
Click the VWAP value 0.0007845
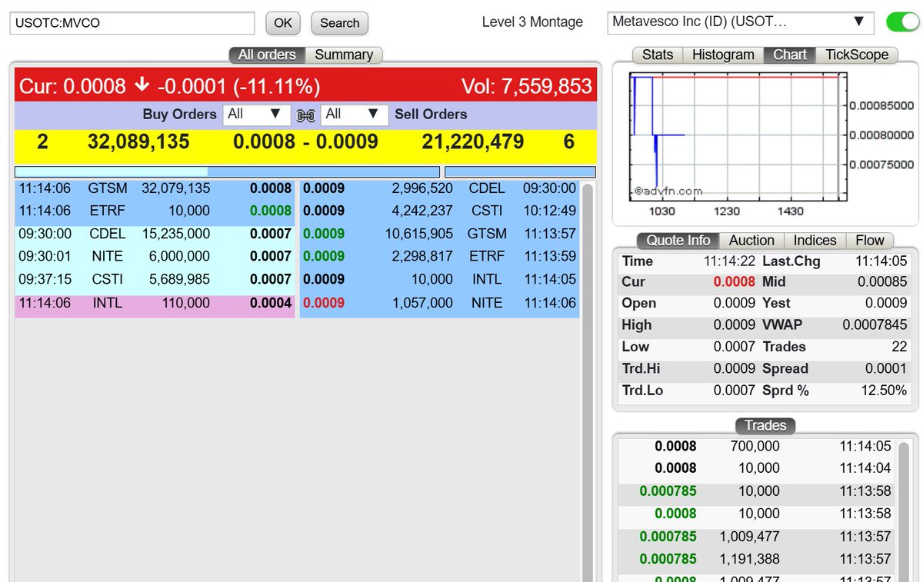(875, 325)
